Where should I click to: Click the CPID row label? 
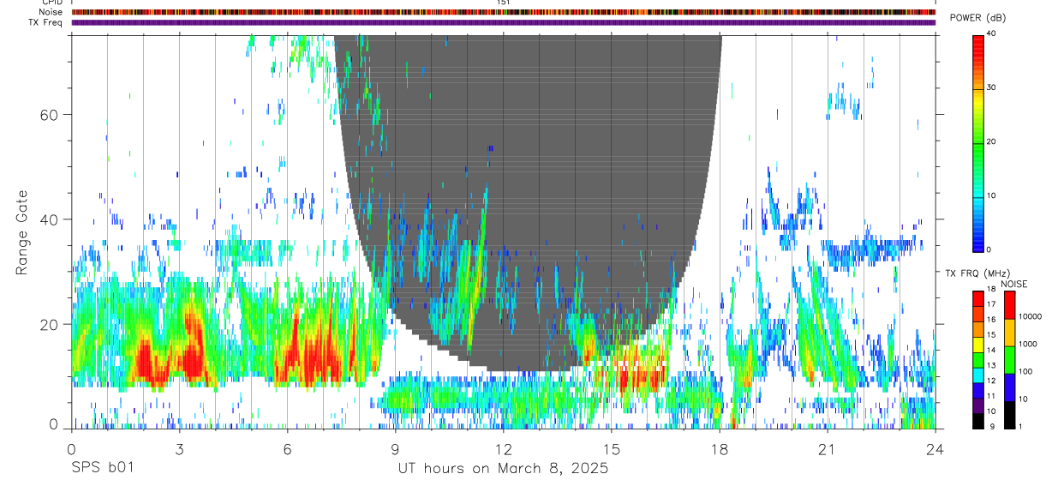(51, 3)
